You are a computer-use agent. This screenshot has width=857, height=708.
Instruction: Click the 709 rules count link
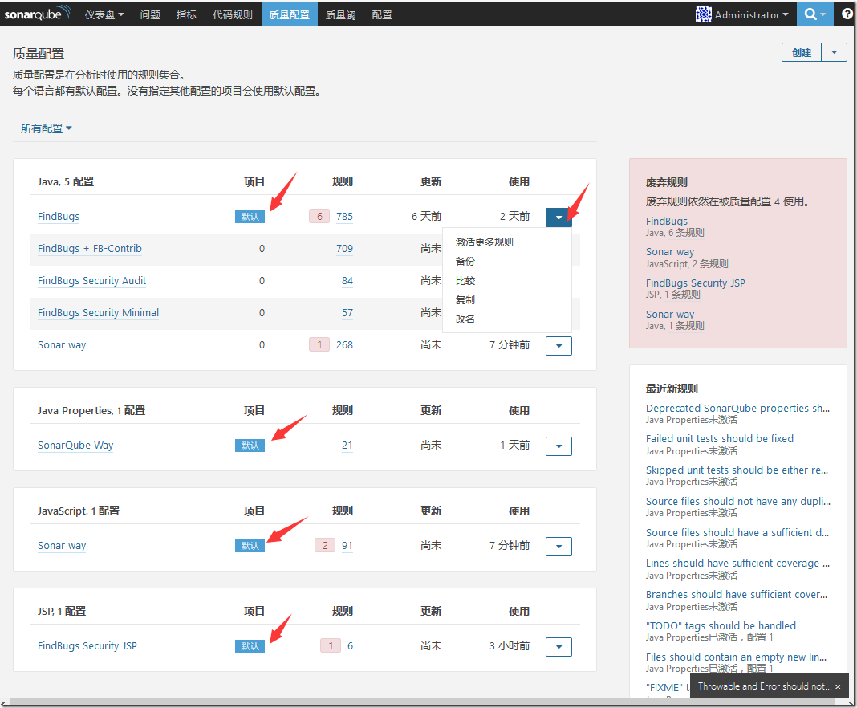pyautogui.click(x=344, y=249)
